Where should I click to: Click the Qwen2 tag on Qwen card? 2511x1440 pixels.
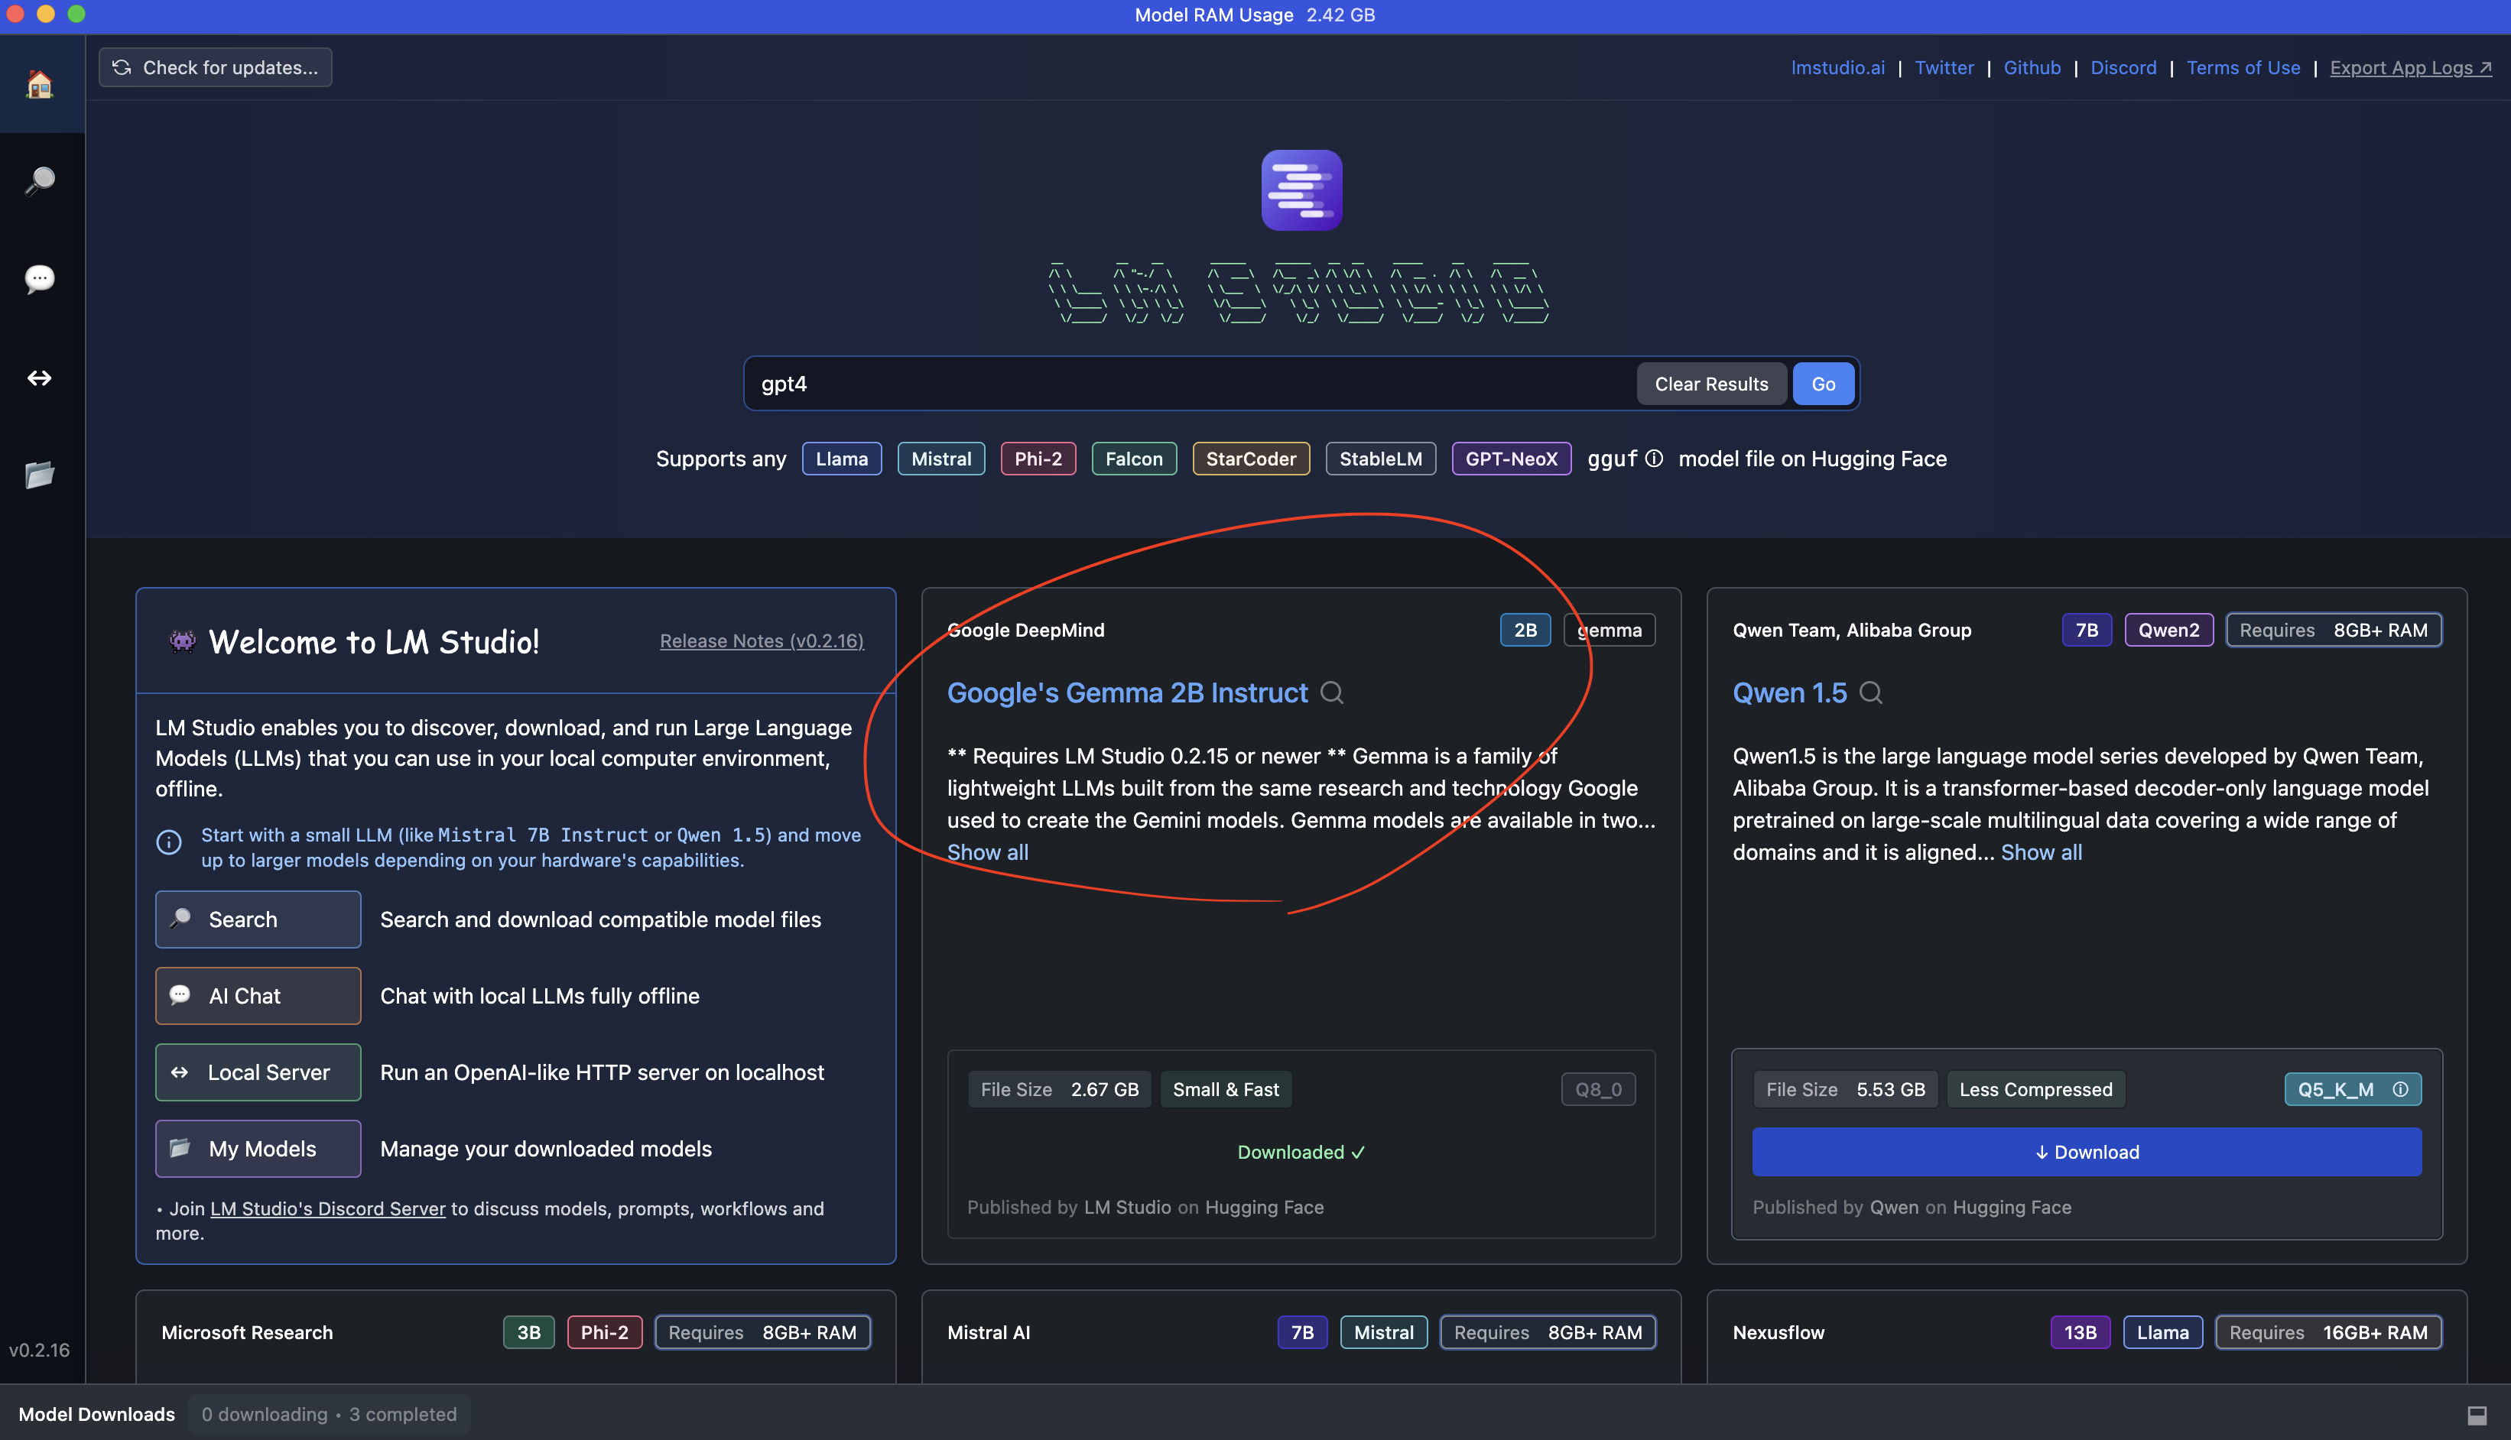click(x=2168, y=630)
